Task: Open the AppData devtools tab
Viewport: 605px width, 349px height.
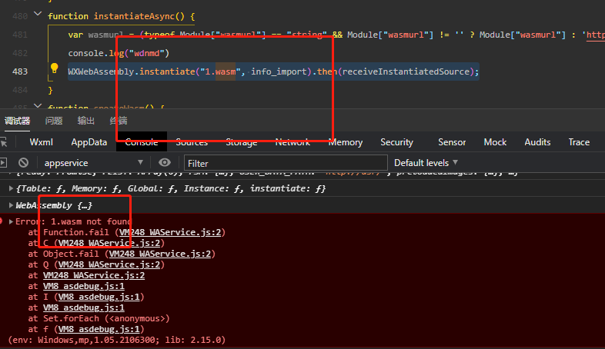Action: pos(89,142)
